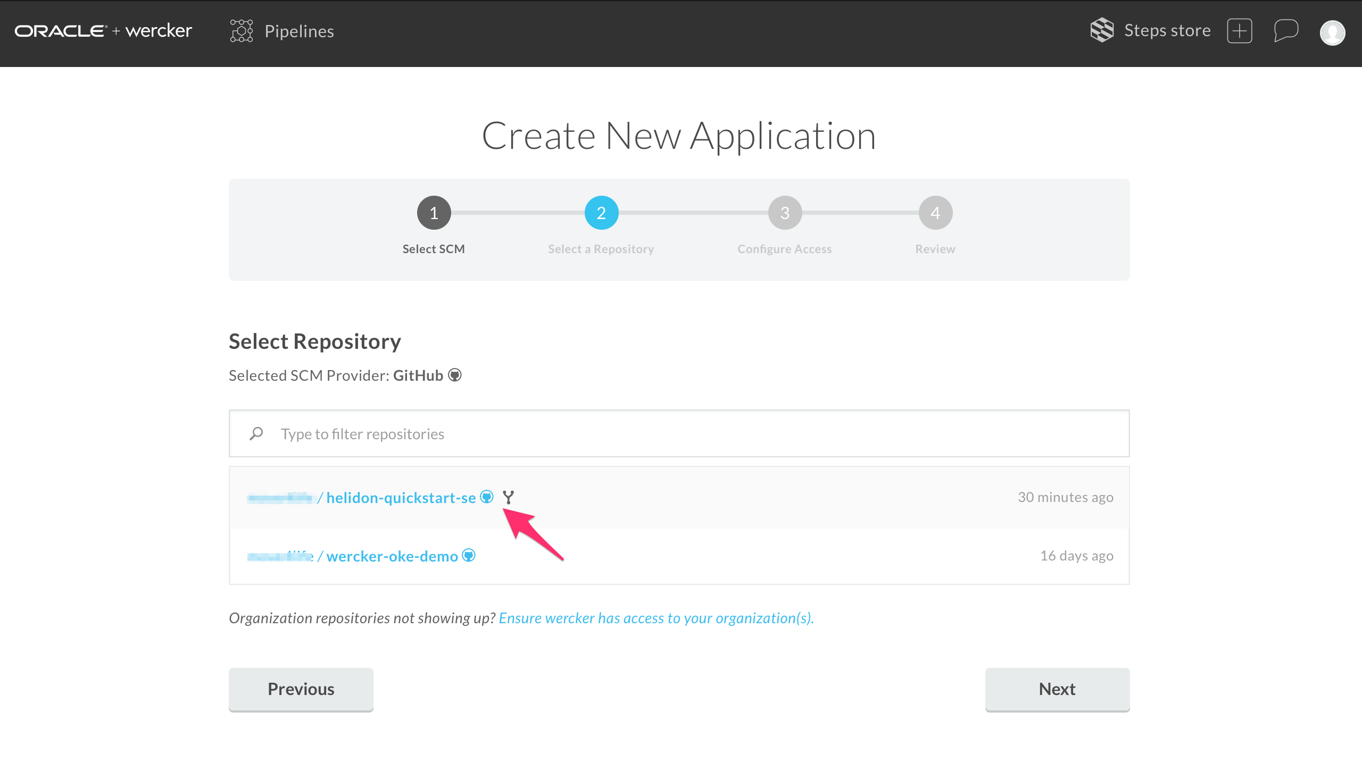Click the plus create-new icon in header
Screen dimensions: 1362x770
(1239, 31)
